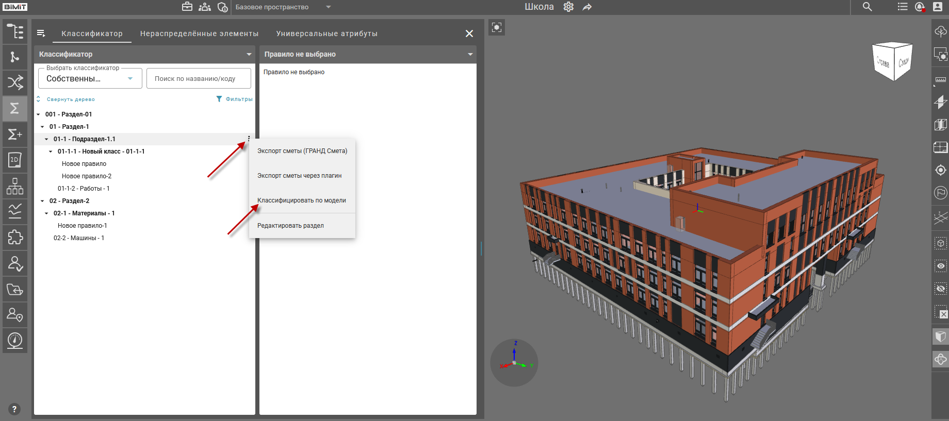Switch to Нераспределённые элементы tab
Viewport: 949px width, 421px height.
tap(199, 33)
